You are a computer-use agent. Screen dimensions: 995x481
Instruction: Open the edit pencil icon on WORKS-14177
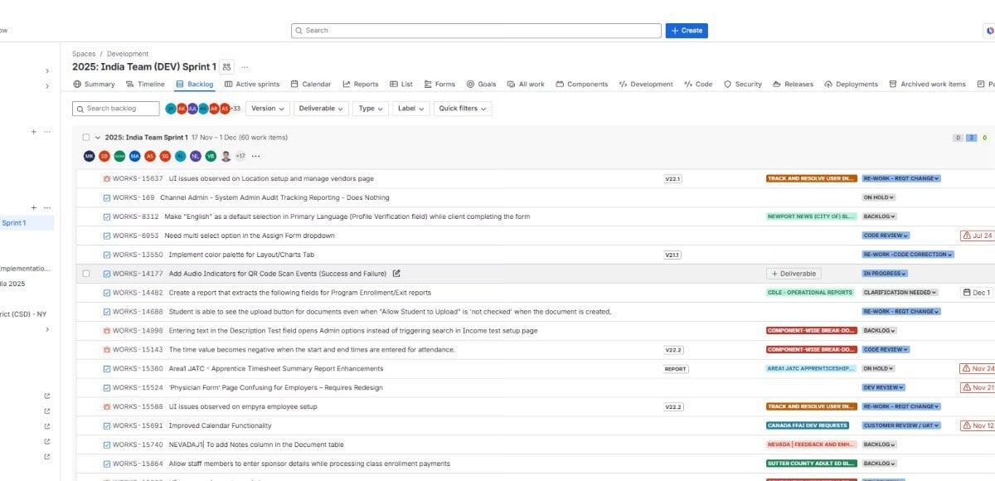(396, 274)
